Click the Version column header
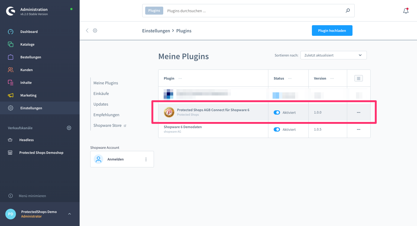This screenshot has height=226, width=417. pyautogui.click(x=320, y=78)
